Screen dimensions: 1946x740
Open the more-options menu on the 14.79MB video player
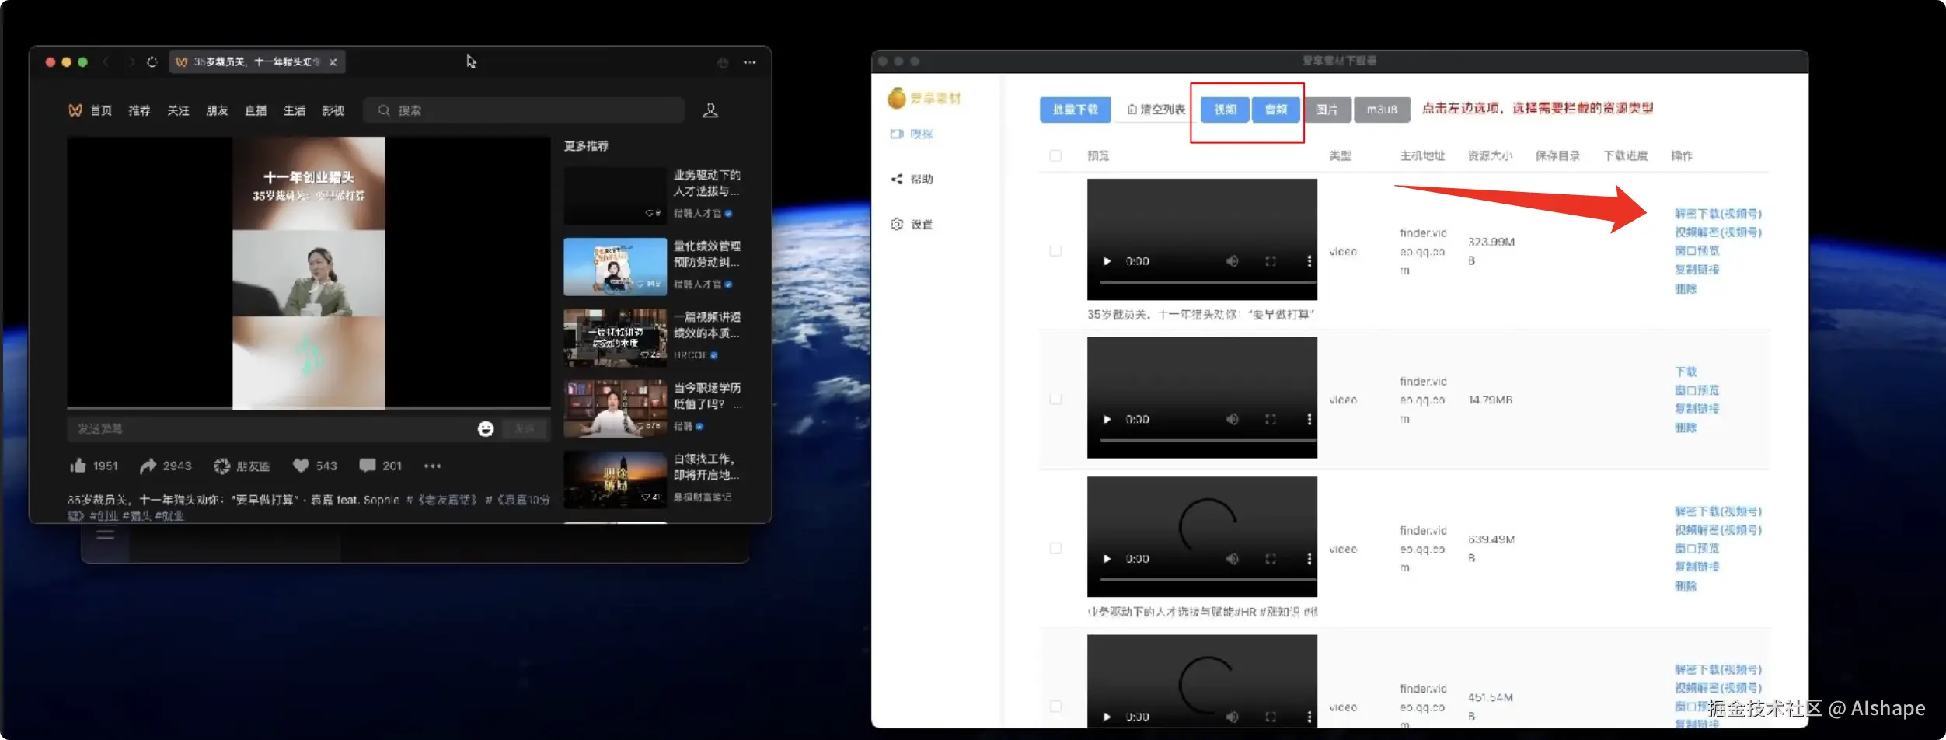1309,419
